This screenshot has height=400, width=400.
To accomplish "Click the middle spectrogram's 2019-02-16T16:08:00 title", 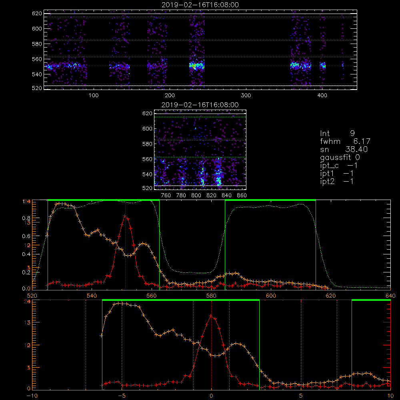I will 200,105.
